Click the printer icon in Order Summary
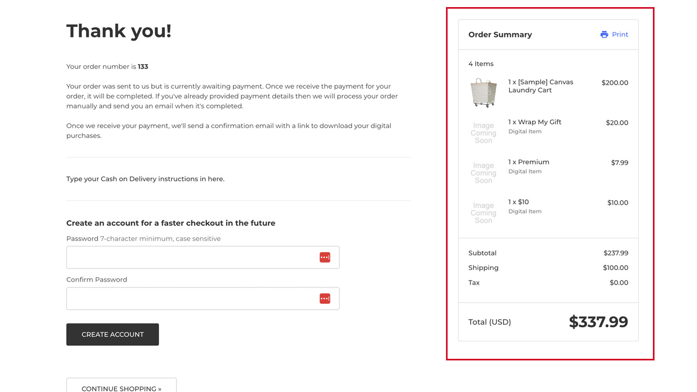This screenshot has height=392, width=697. coord(604,34)
